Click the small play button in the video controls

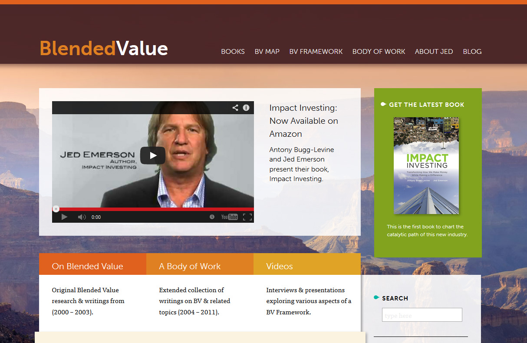click(64, 217)
